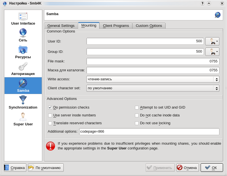Confirm settings with the OK button
227x176 pixels.
[212, 168]
